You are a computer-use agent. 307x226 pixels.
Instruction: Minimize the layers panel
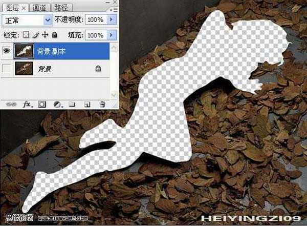coord(107,3)
